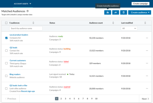Click Search by audience name field
Image resolution: width=153 pixels, height=103 pixels.
[26, 29]
